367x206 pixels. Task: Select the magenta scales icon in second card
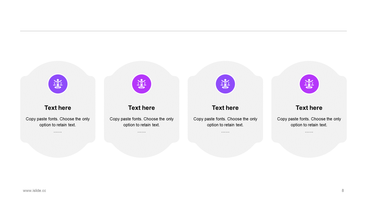click(x=142, y=84)
